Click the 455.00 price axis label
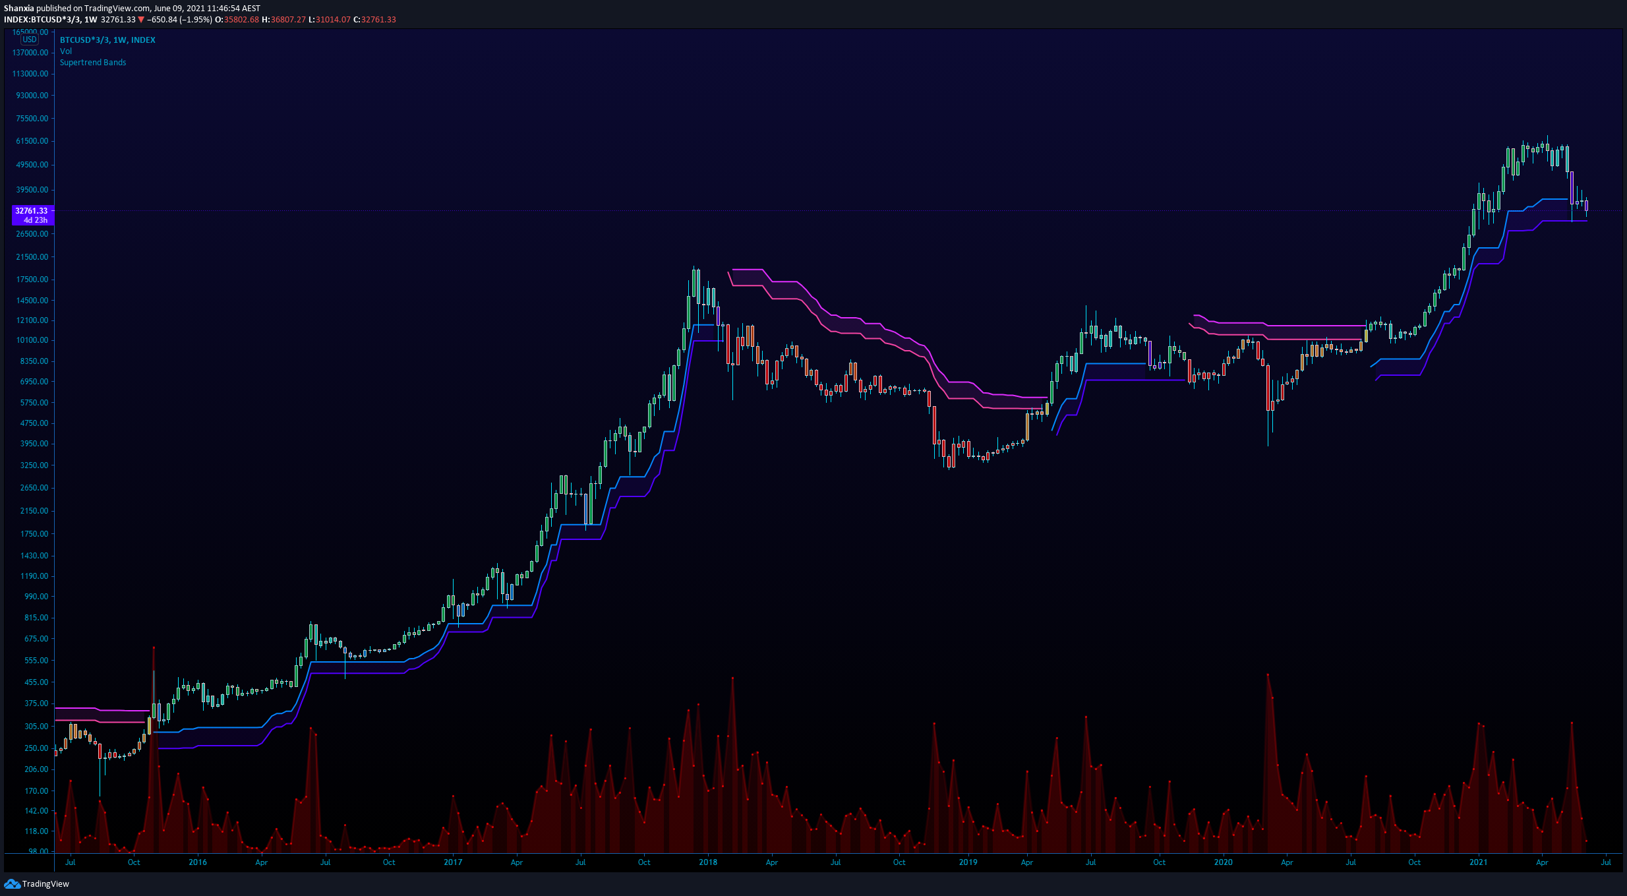This screenshot has height=896, width=1627. [36, 682]
